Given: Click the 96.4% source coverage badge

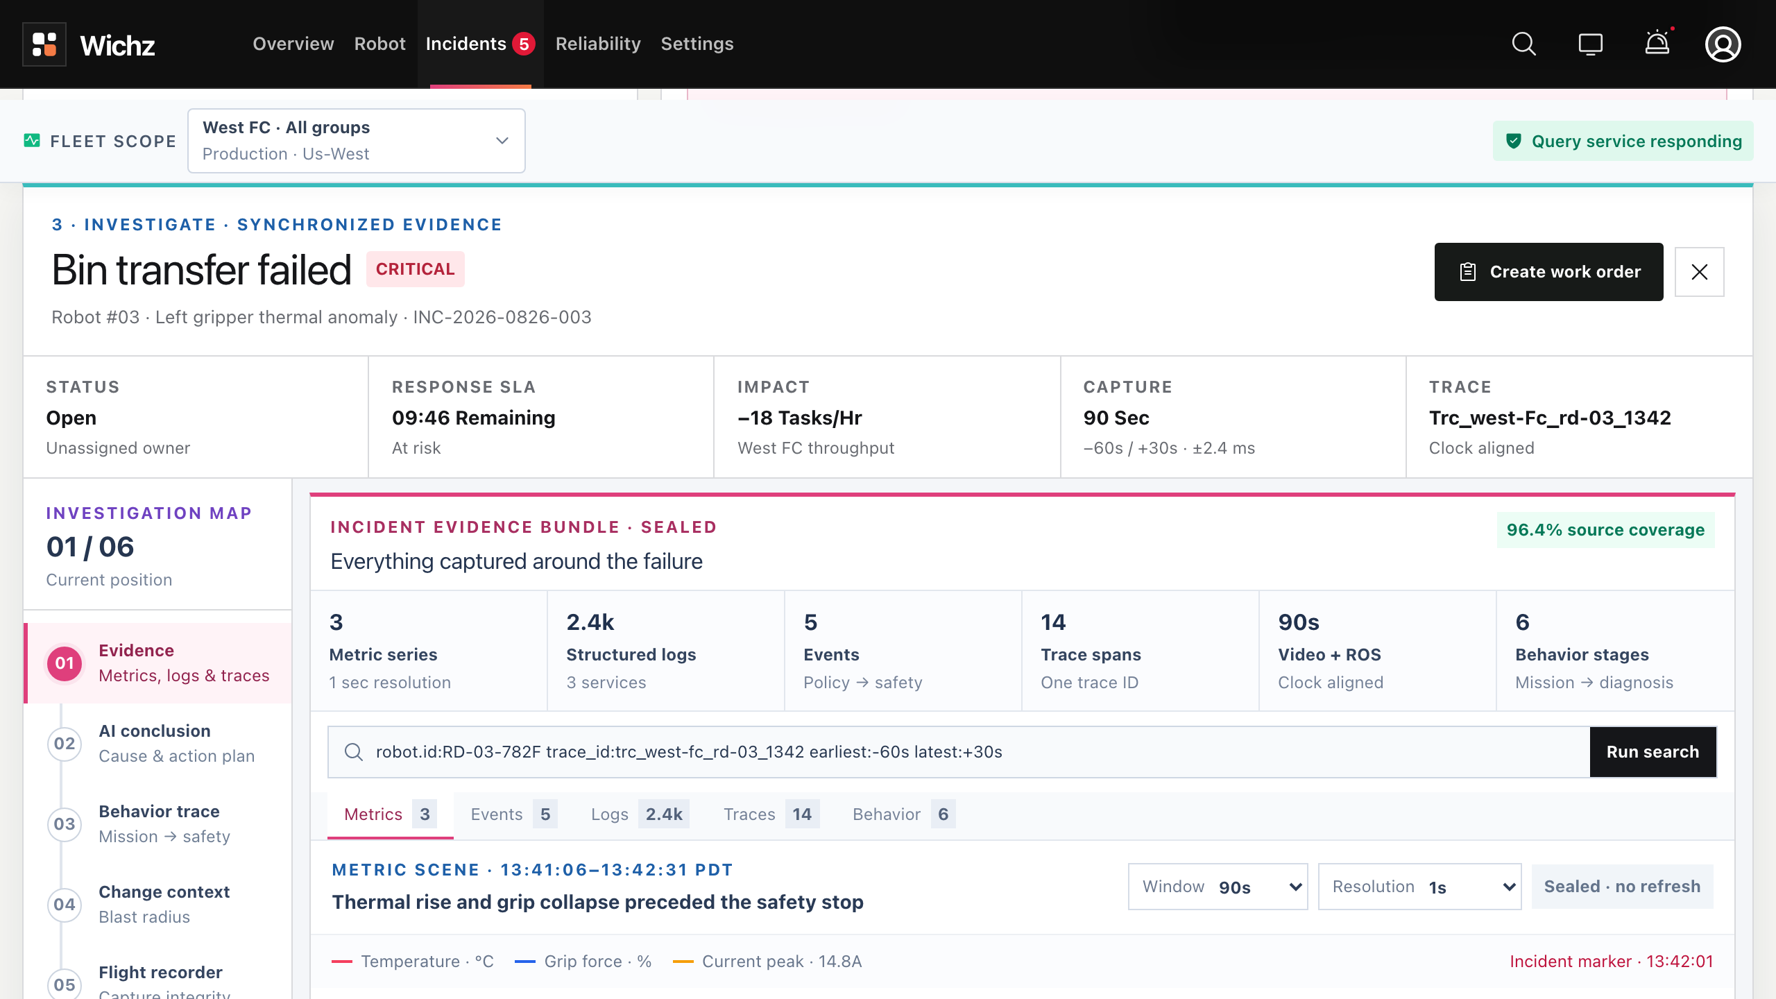Looking at the screenshot, I should click(x=1605, y=530).
